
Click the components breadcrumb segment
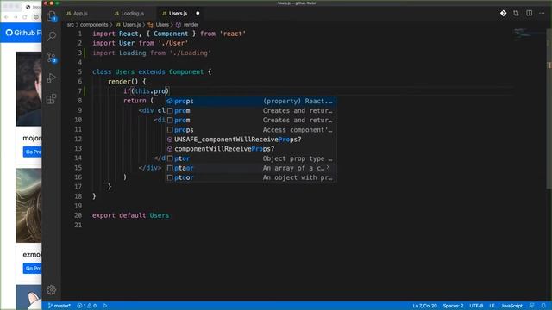(94, 25)
